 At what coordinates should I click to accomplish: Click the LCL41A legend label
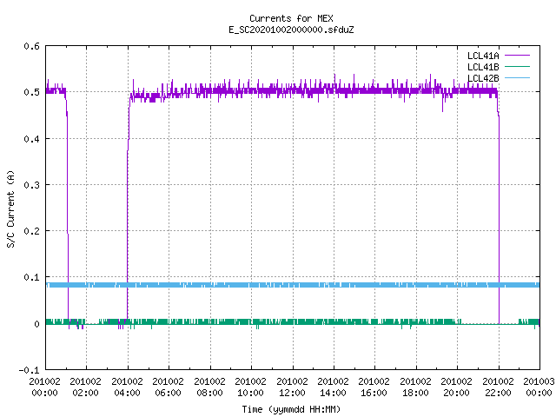tap(483, 56)
